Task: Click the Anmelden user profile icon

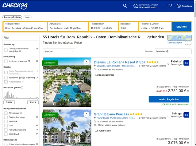Action: 179,6
